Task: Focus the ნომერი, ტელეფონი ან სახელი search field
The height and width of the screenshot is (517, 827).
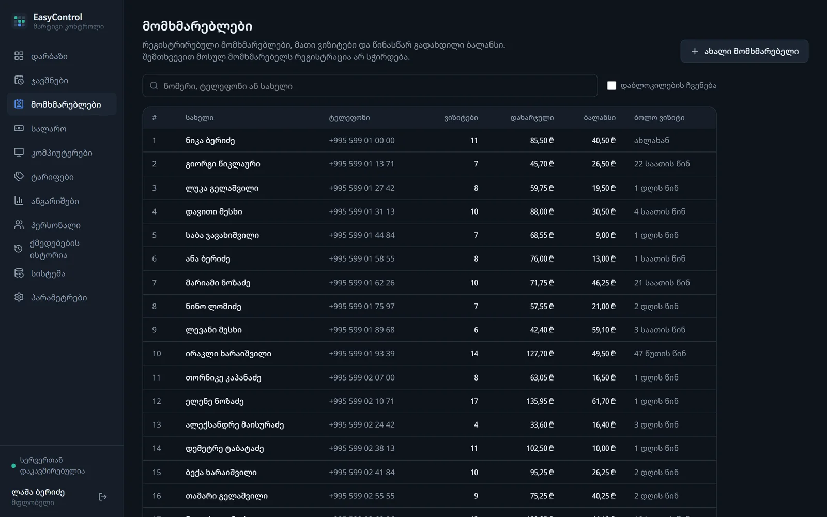Action: tap(370, 86)
